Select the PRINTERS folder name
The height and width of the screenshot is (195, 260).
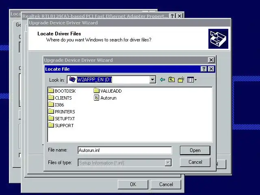pos(65,112)
